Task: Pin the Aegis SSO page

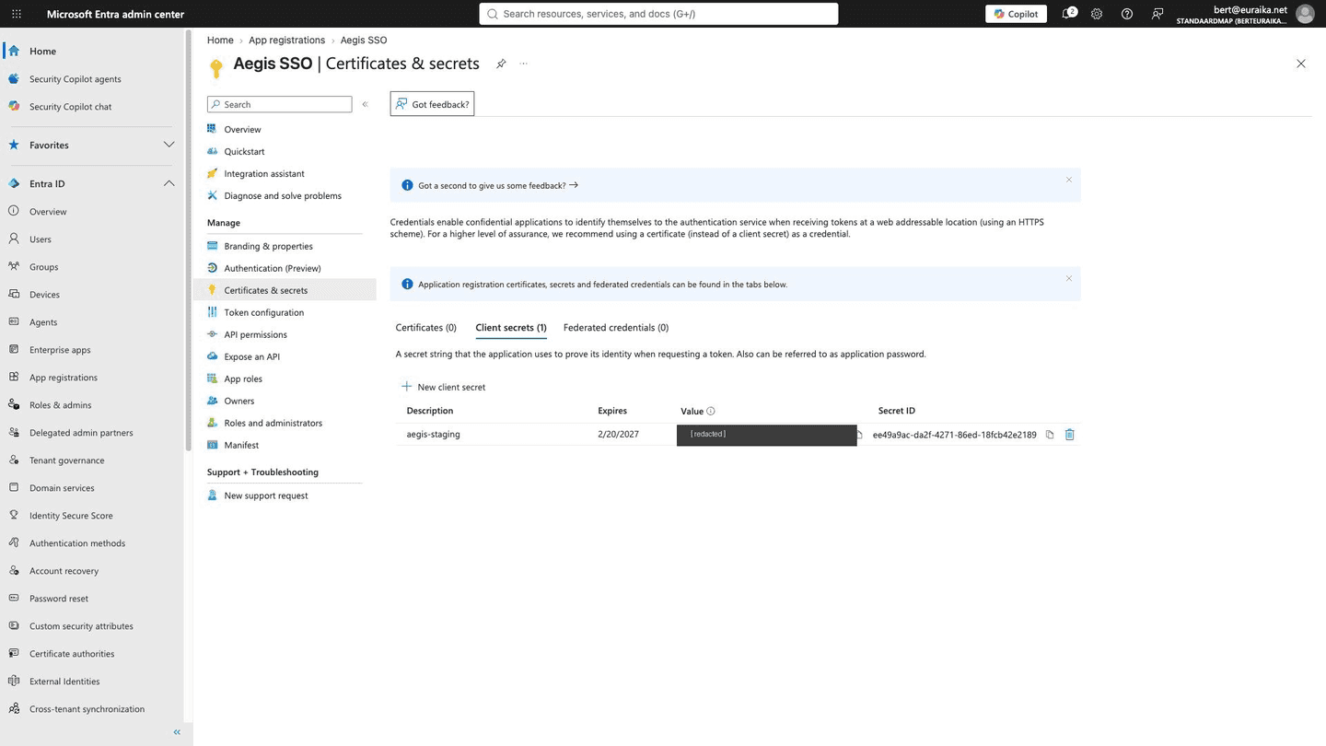Action: coord(501,64)
